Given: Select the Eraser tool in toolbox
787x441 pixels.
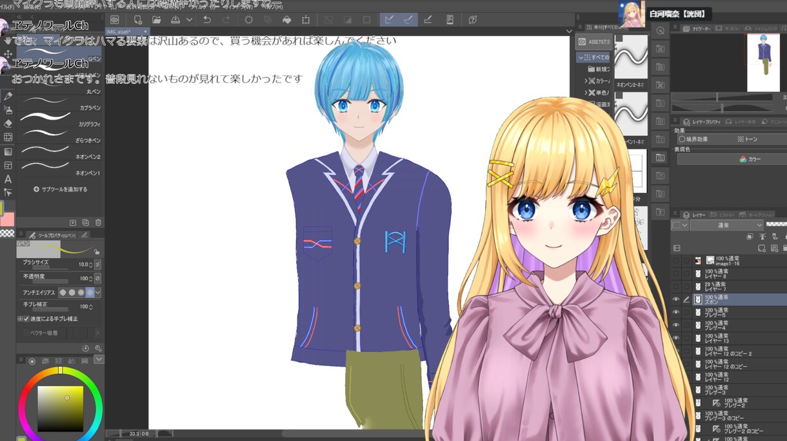Looking at the screenshot, I should tap(8, 123).
